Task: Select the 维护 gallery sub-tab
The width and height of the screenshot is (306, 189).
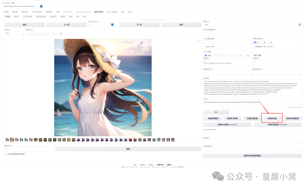Action: click(84, 17)
